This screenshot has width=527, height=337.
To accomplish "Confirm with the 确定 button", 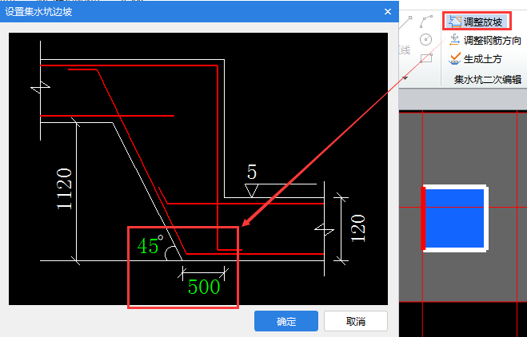I will pos(286,321).
